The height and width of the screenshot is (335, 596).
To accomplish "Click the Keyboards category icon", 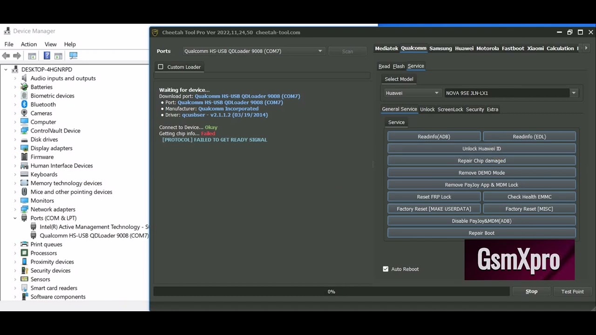I will pyautogui.click(x=24, y=174).
